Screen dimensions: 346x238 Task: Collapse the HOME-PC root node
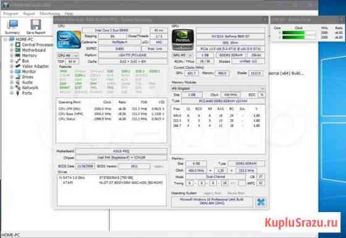click(x=6, y=40)
